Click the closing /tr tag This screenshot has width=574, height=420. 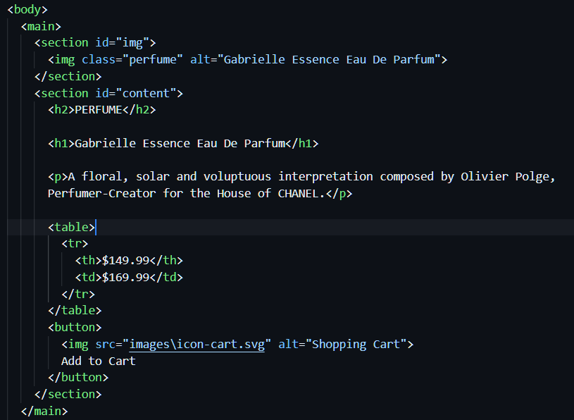tap(78, 294)
